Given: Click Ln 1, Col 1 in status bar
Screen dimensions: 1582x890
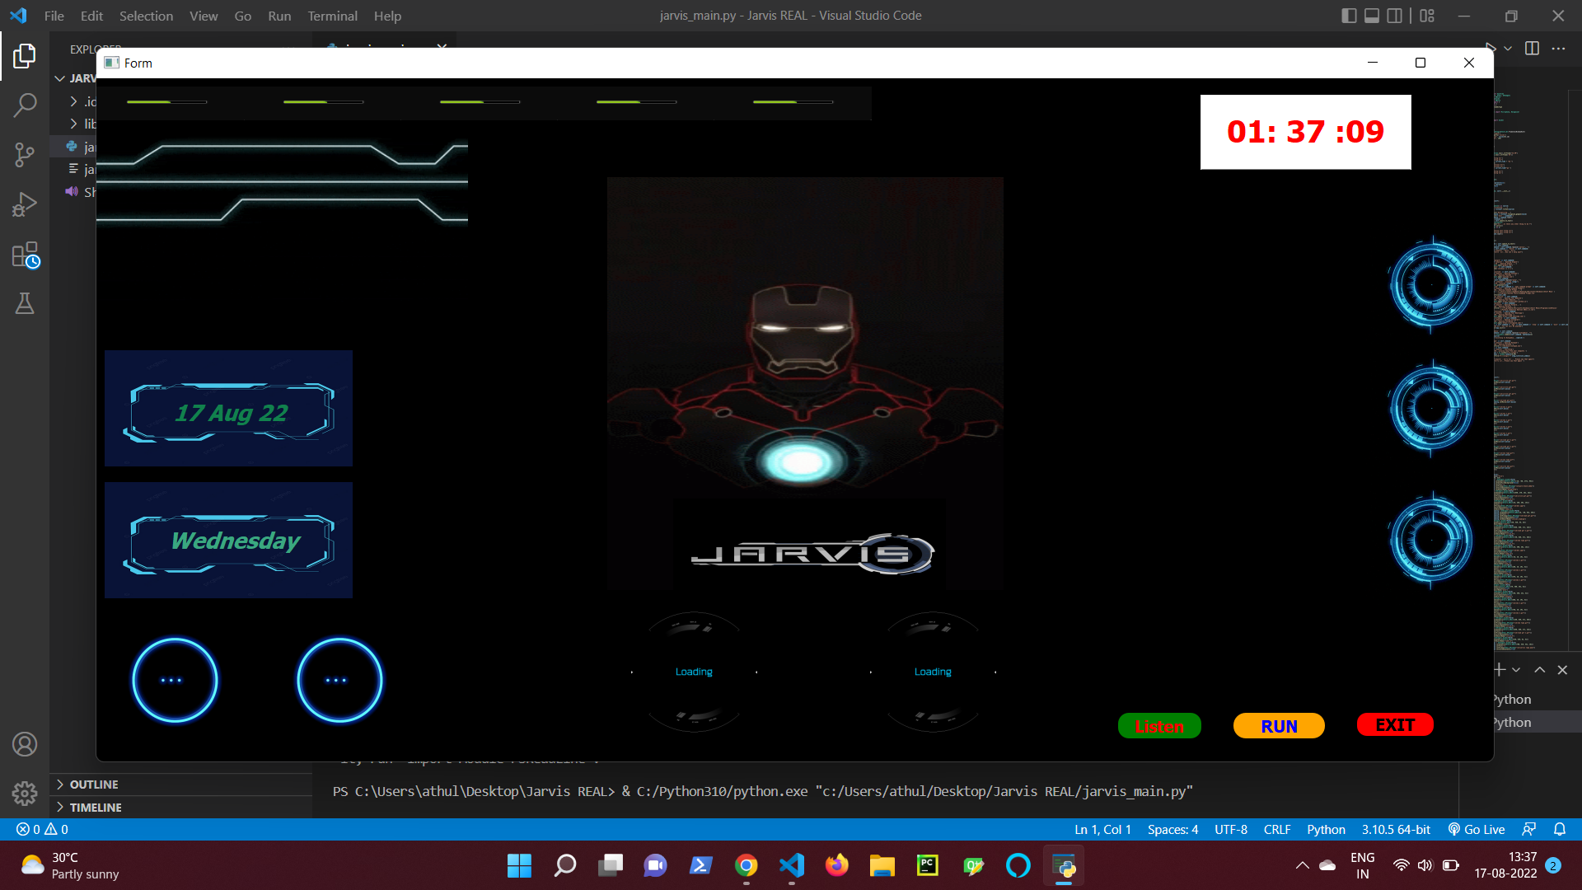Looking at the screenshot, I should 1102,830.
